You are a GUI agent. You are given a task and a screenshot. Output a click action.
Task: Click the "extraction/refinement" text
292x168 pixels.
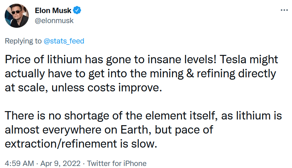coord(61,144)
